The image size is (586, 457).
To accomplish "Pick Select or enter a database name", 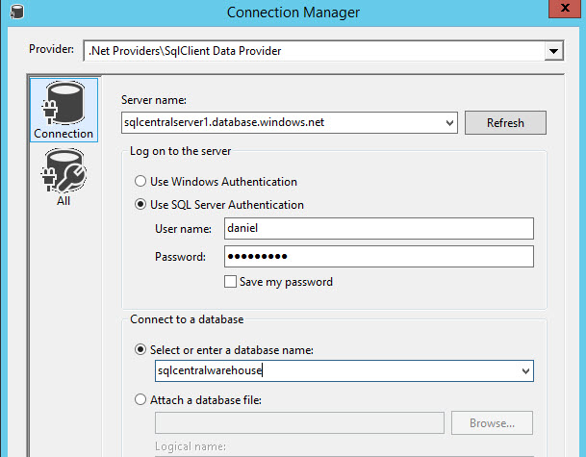I will [142, 348].
